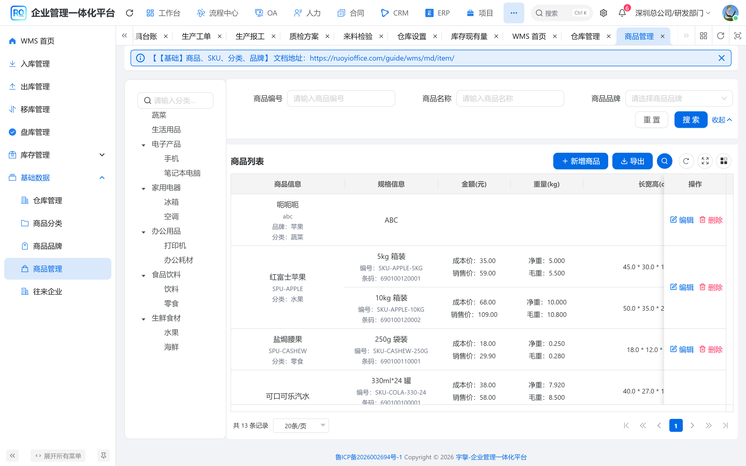746x466 pixels.
Task: Open notifications bell with 6 badge
Action: pyautogui.click(x=622, y=13)
